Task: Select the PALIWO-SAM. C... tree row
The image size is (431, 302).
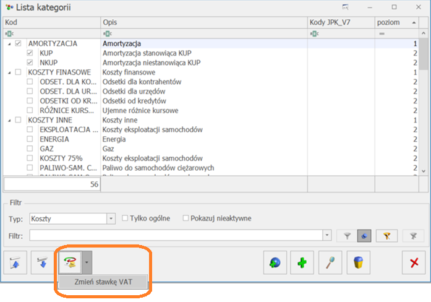Action: tap(68, 168)
